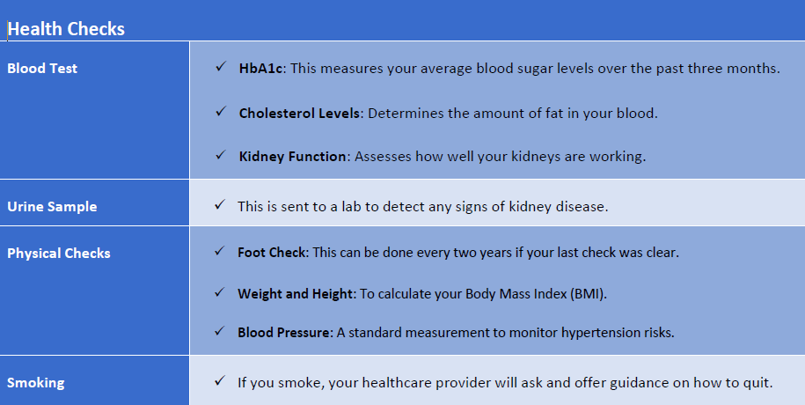Click the checkmark bullet beside Cholesterol Levels
805x405 pixels.
click(221, 112)
